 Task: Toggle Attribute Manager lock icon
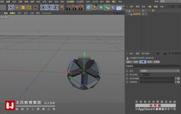coord(173,53)
